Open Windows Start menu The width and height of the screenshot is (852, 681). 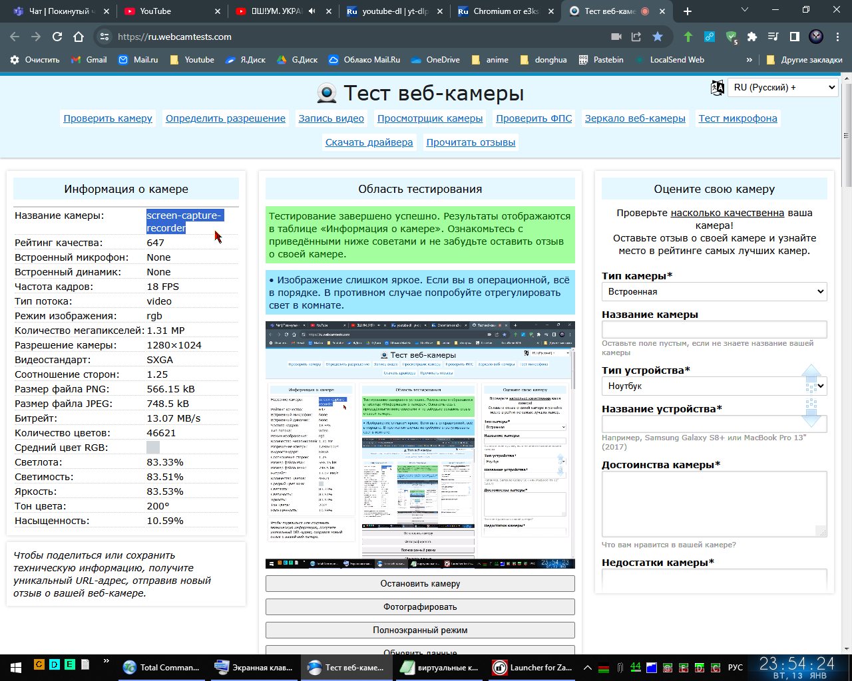coord(15,666)
